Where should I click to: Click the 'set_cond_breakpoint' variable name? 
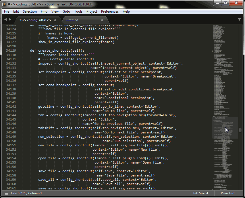57,85
